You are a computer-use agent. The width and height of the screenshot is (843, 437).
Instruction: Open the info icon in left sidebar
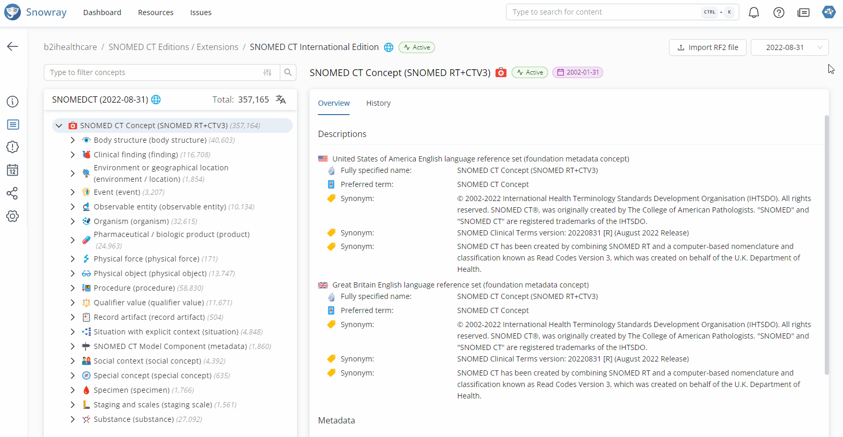point(13,102)
